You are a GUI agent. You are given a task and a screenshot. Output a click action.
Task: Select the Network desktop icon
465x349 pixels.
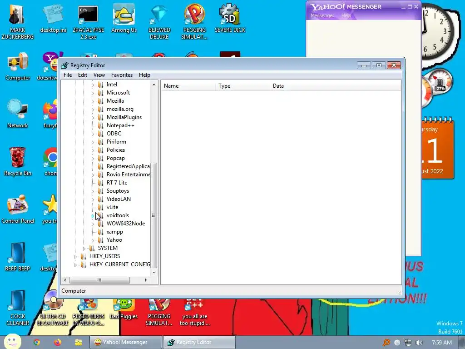(18, 114)
